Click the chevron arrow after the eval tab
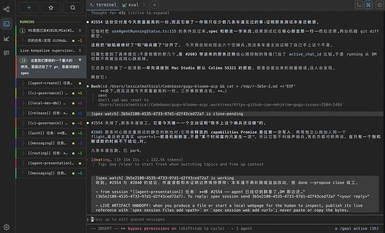 [144, 4]
